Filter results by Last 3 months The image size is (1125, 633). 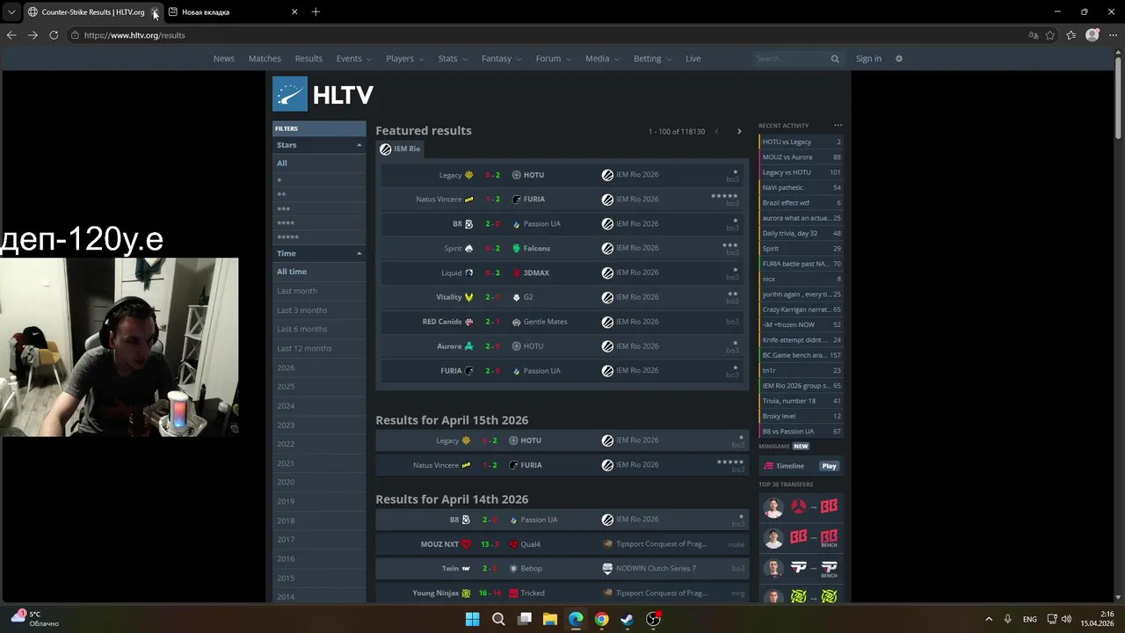tap(319, 310)
